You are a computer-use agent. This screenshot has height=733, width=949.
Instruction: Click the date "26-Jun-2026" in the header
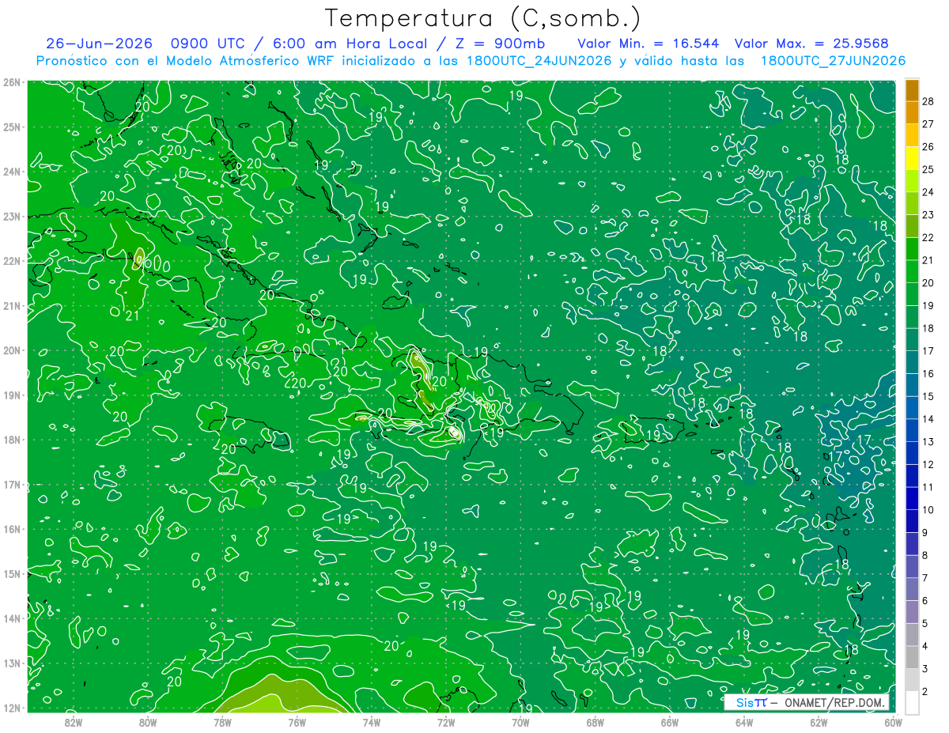click(x=99, y=43)
